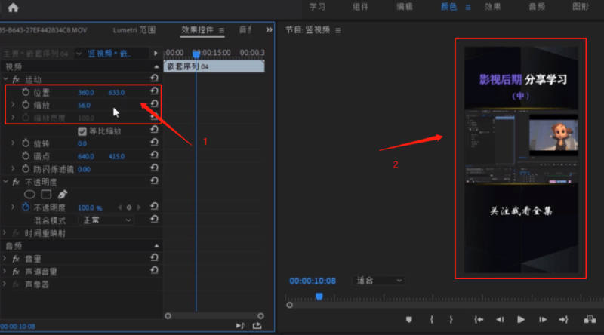Toggle animation stopwatch for 防闪烁滤镜
The height and width of the screenshot is (335, 604).
(x=26, y=169)
